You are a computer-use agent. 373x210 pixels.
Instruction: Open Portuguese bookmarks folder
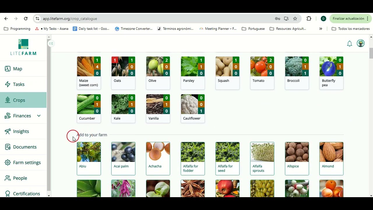click(253, 29)
